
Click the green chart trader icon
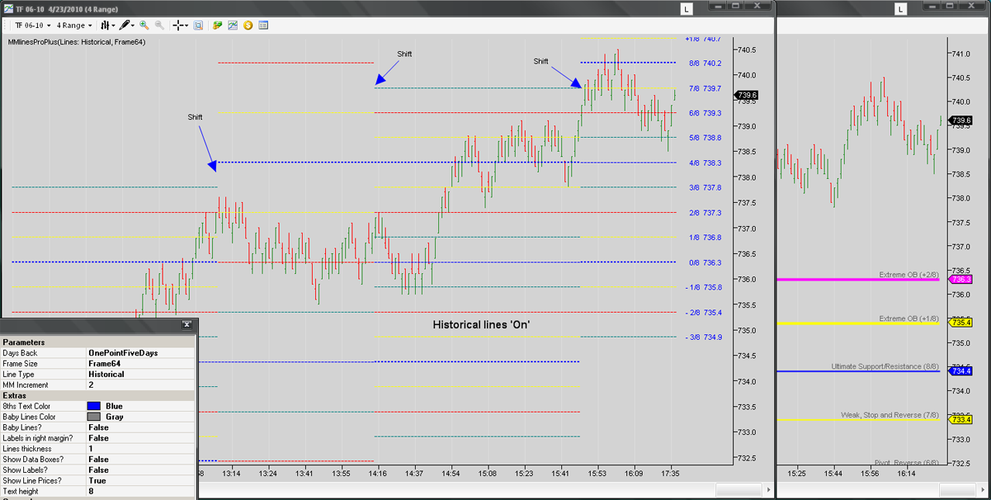(218, 26)
